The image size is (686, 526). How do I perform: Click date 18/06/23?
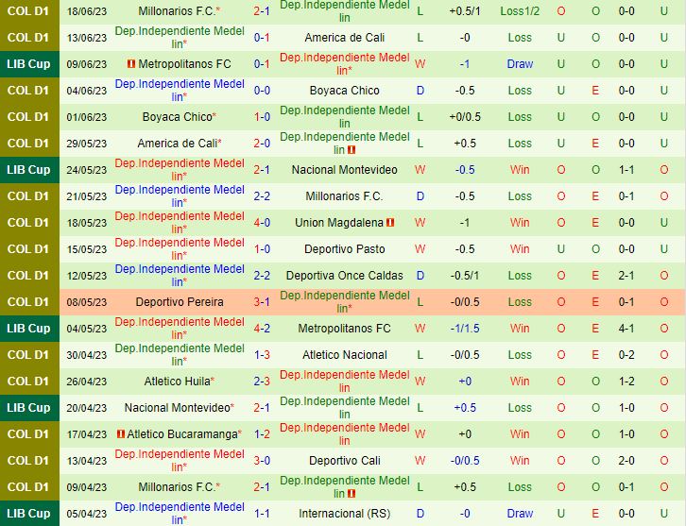coord(87,11)
